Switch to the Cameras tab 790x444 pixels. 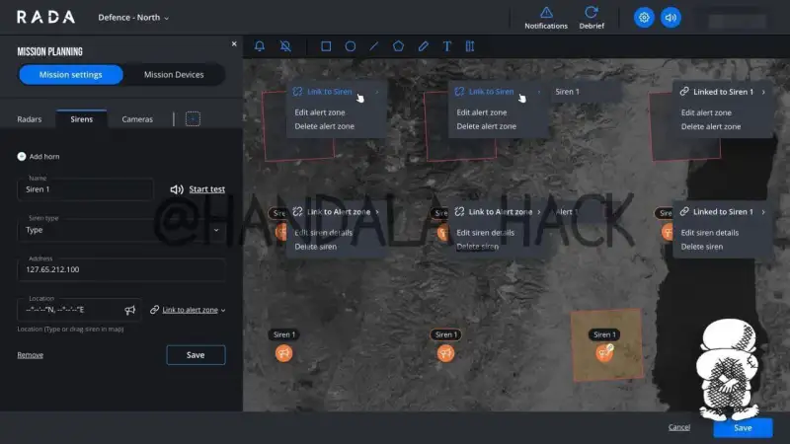137,119
